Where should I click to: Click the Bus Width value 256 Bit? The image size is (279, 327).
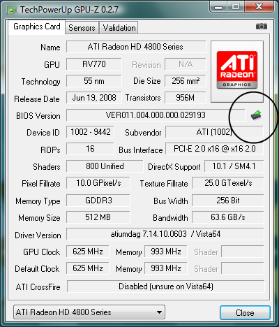228,201
